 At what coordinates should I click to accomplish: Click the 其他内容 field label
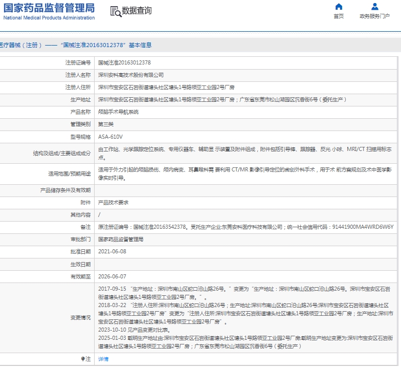pyautogui.click(x=81, y=215)
